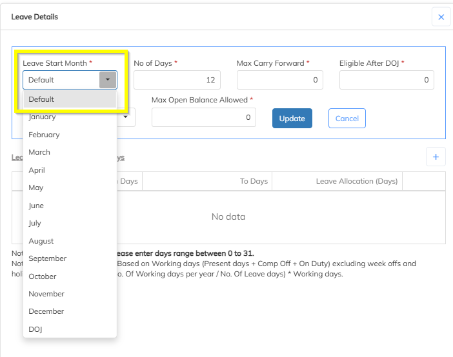Select February as leave start month
This screenshot has height=357, width=453.
point(44,135)
